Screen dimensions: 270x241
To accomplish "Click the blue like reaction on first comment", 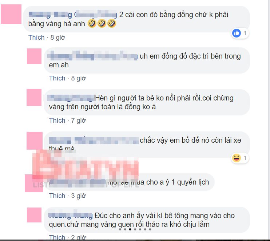I will coord(237,33).
